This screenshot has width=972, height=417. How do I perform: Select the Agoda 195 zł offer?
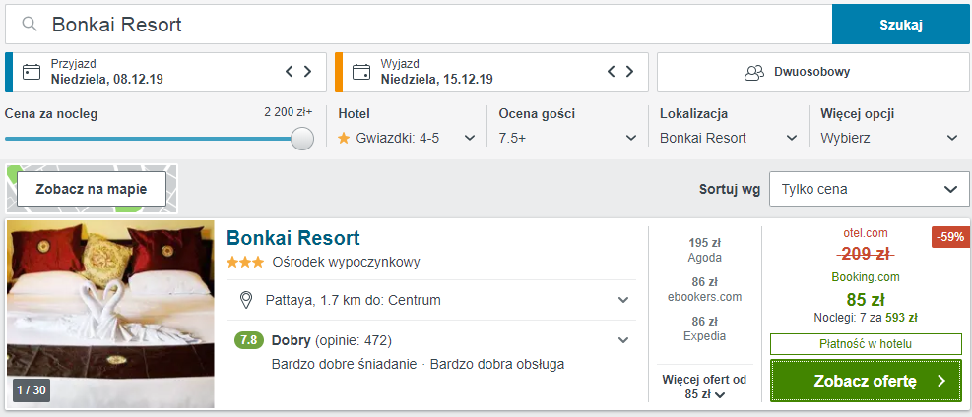pos(705,250)
